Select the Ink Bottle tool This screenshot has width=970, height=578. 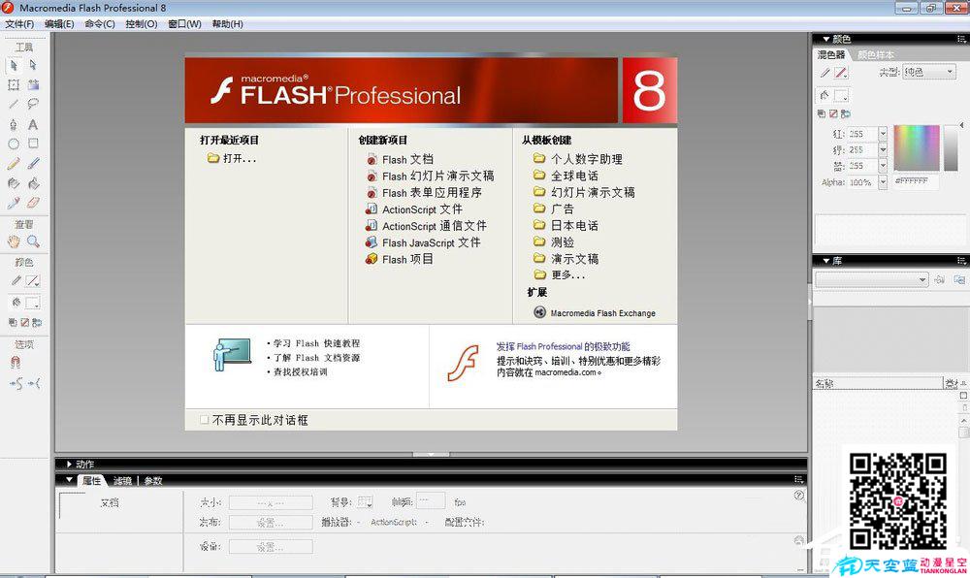[x=14, y=183]
